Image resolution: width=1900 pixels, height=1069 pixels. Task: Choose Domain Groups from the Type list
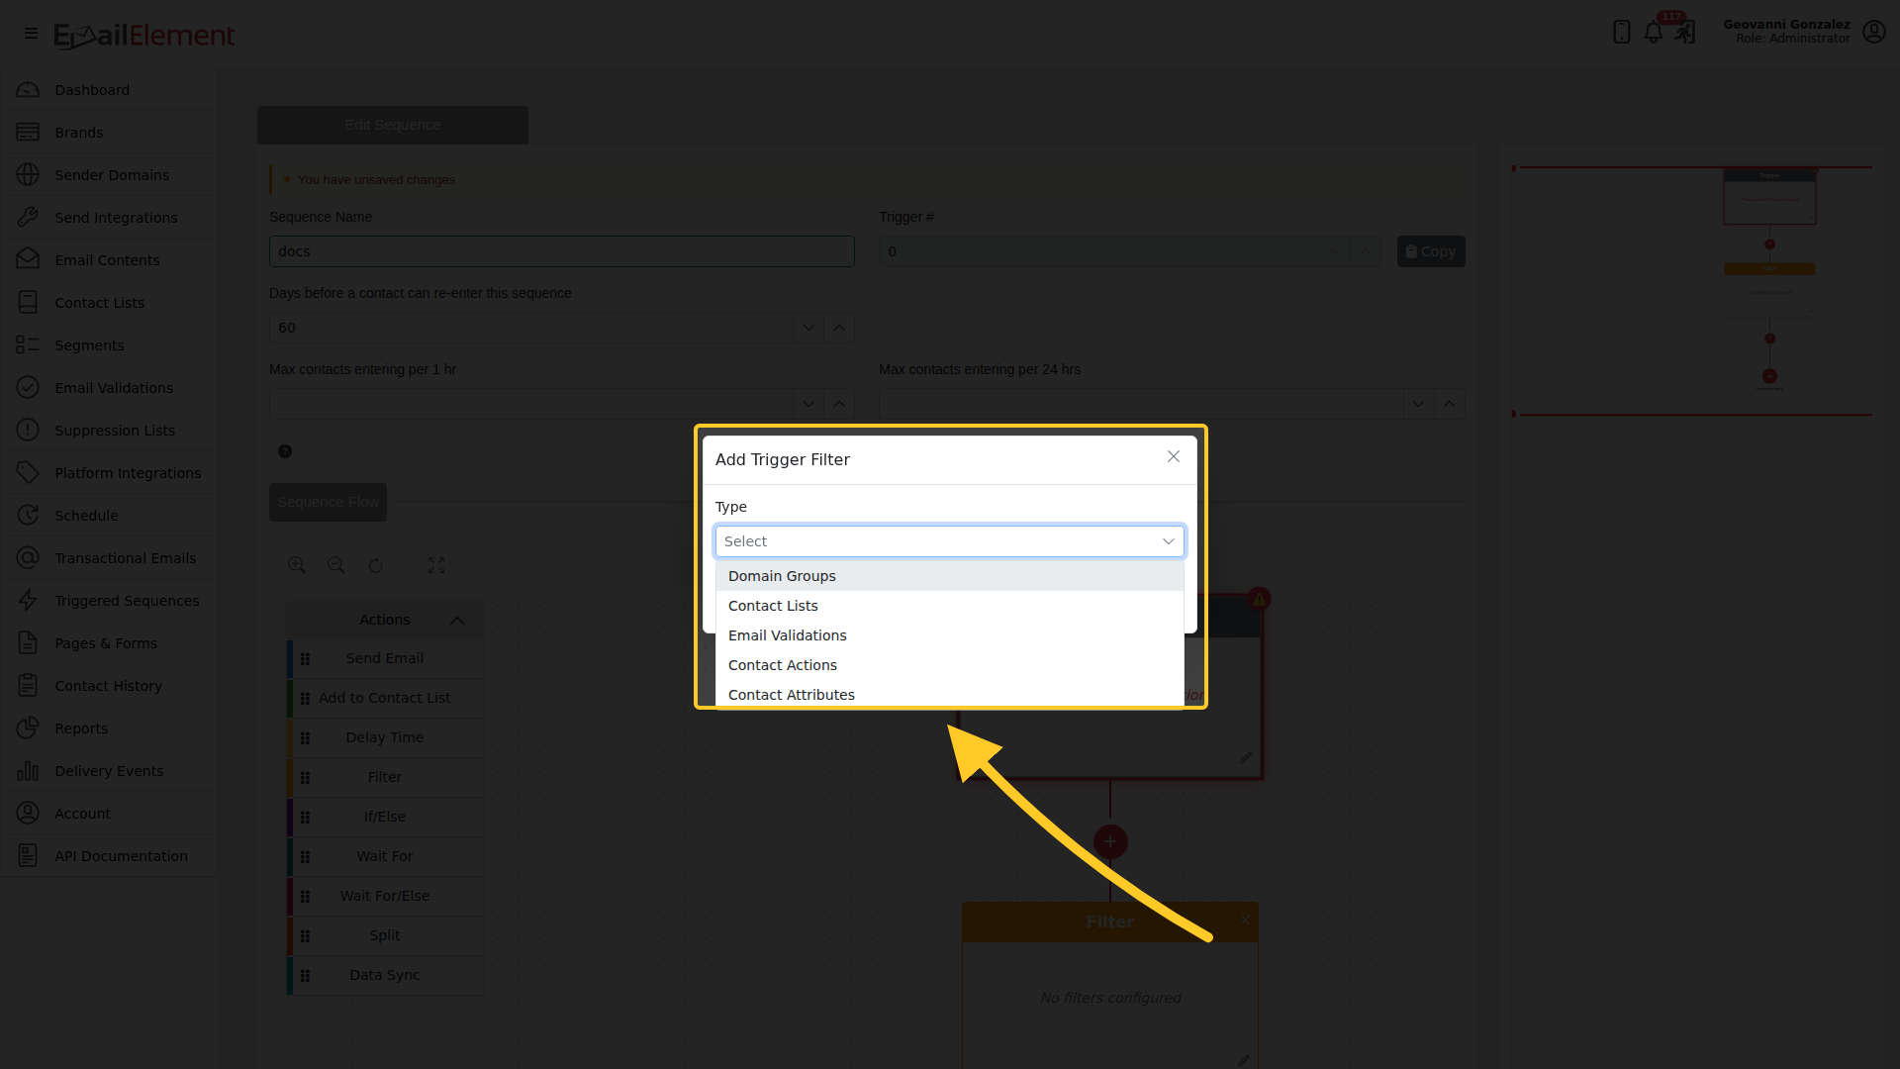950,576
